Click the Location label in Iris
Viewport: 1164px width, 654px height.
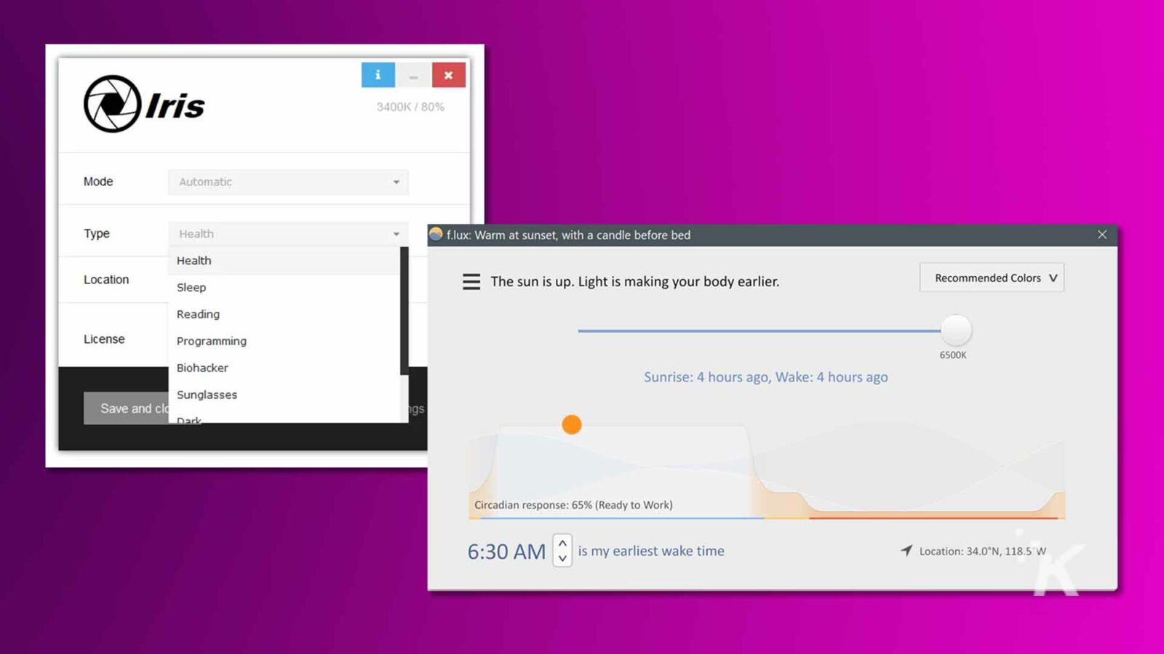[106, 280]
